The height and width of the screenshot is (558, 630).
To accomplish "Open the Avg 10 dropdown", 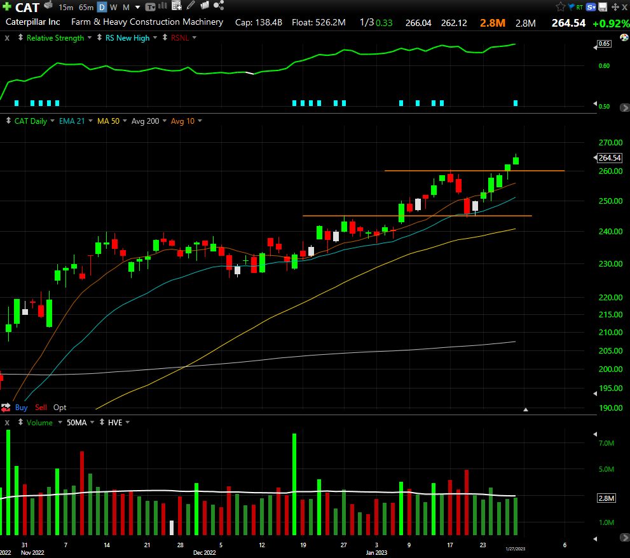I will click(x=200, y=121).
